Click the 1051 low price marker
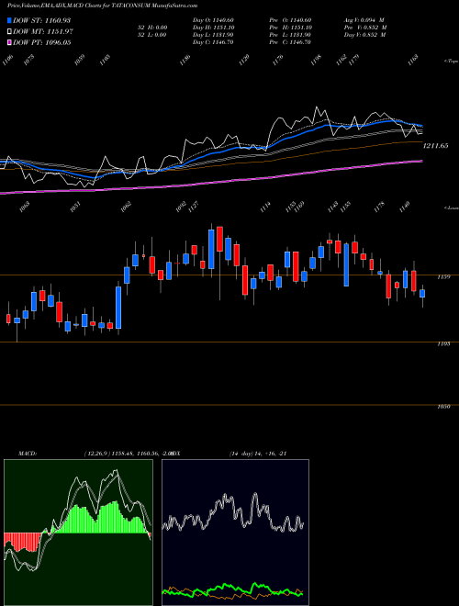459x606 pixels. click(74, 207)
